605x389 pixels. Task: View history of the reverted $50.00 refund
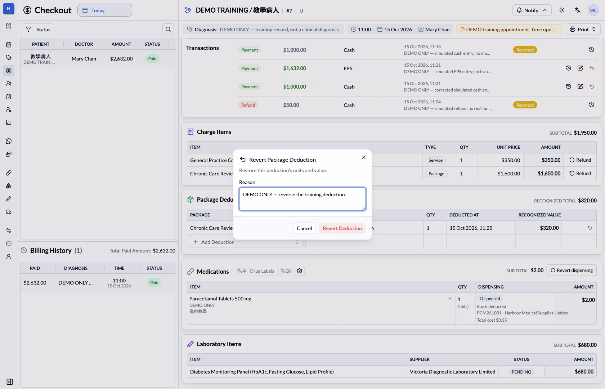592,105
